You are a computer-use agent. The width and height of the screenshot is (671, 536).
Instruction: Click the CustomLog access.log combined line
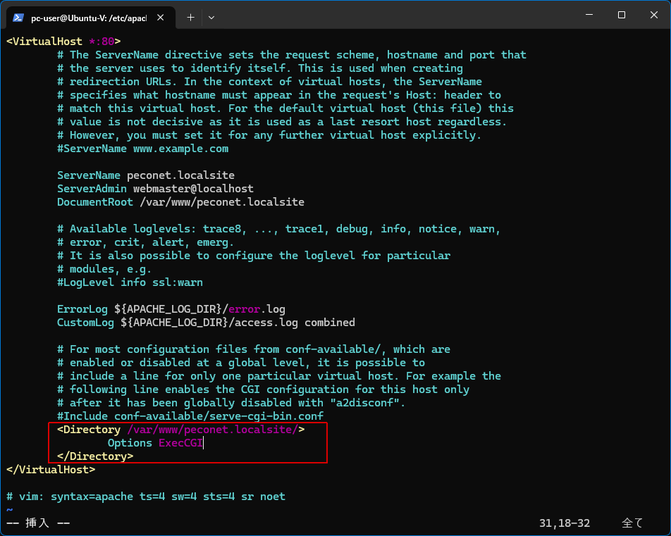point(206,323)
